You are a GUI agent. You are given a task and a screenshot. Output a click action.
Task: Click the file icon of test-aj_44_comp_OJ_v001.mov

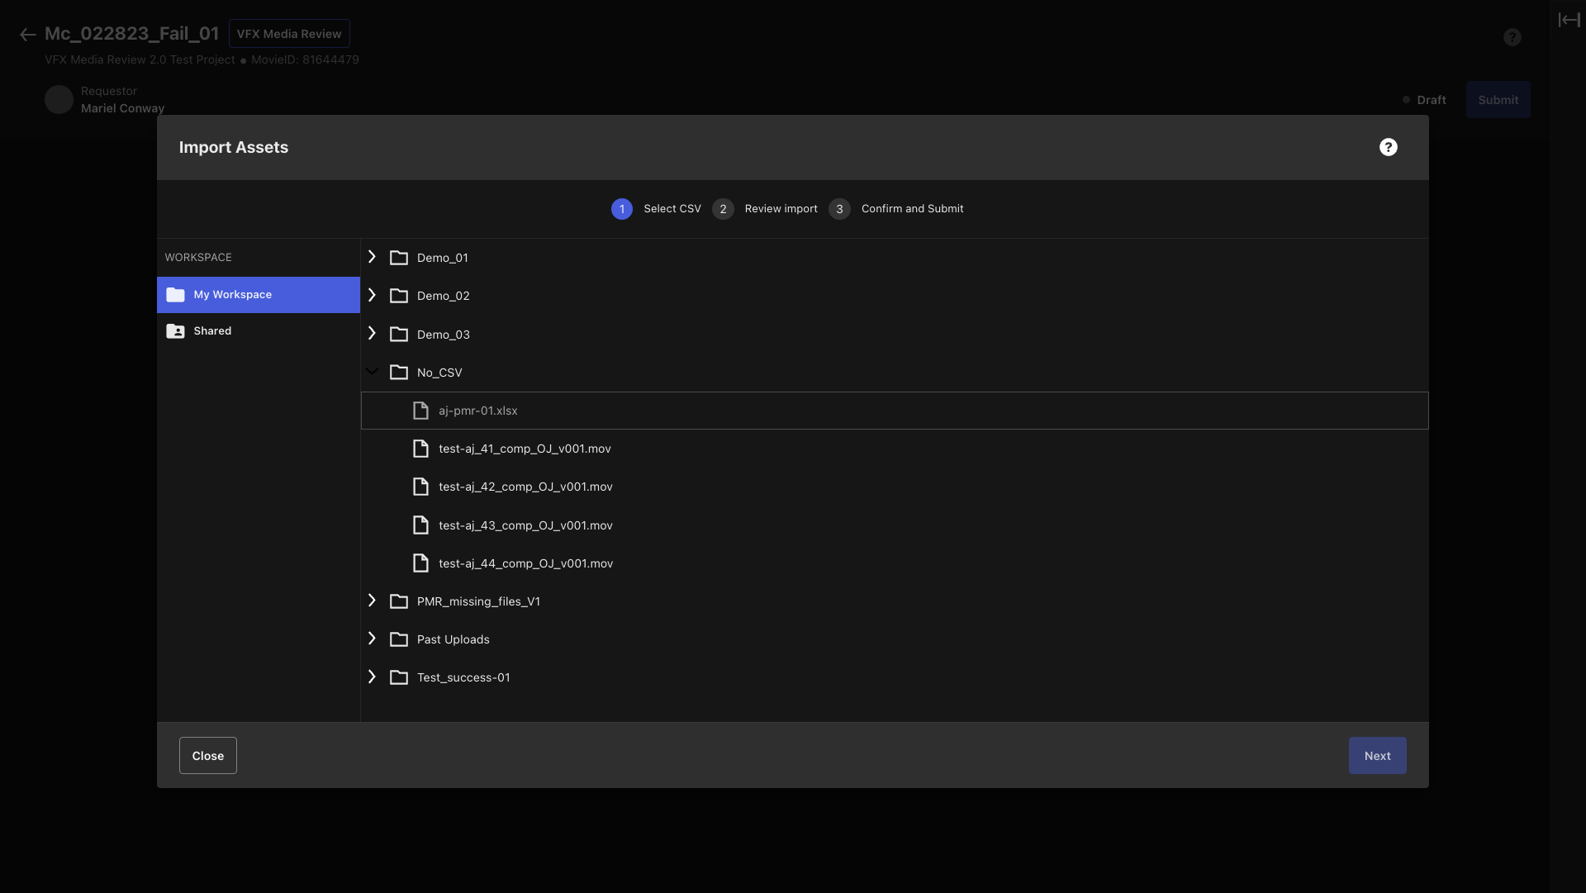click(420, 563)
